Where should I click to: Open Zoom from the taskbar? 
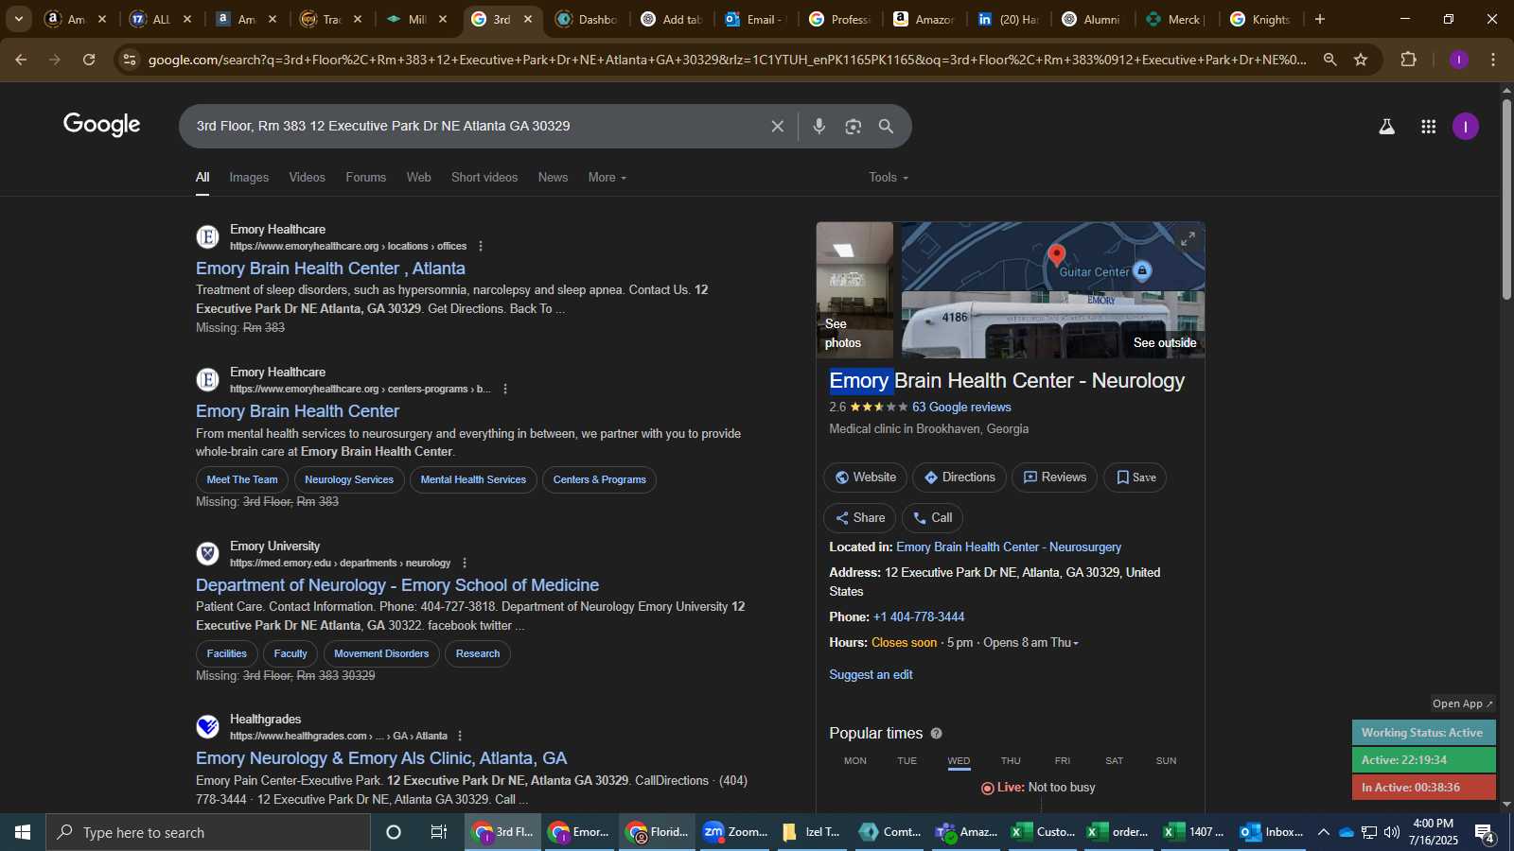(x=735, y=832)
